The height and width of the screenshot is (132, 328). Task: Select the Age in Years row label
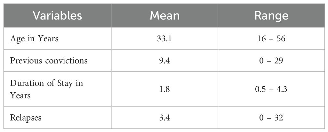34,39
